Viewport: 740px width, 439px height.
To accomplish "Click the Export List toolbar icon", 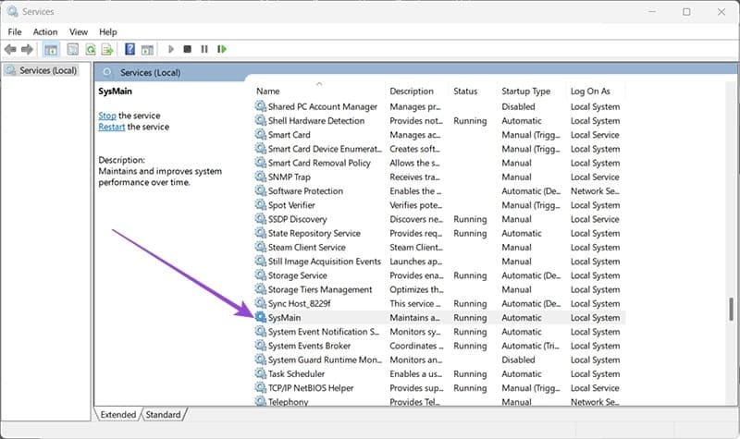I will (107, 49).
